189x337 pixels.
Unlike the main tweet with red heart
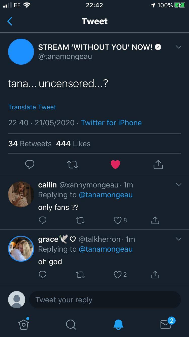tap(115, 165)
